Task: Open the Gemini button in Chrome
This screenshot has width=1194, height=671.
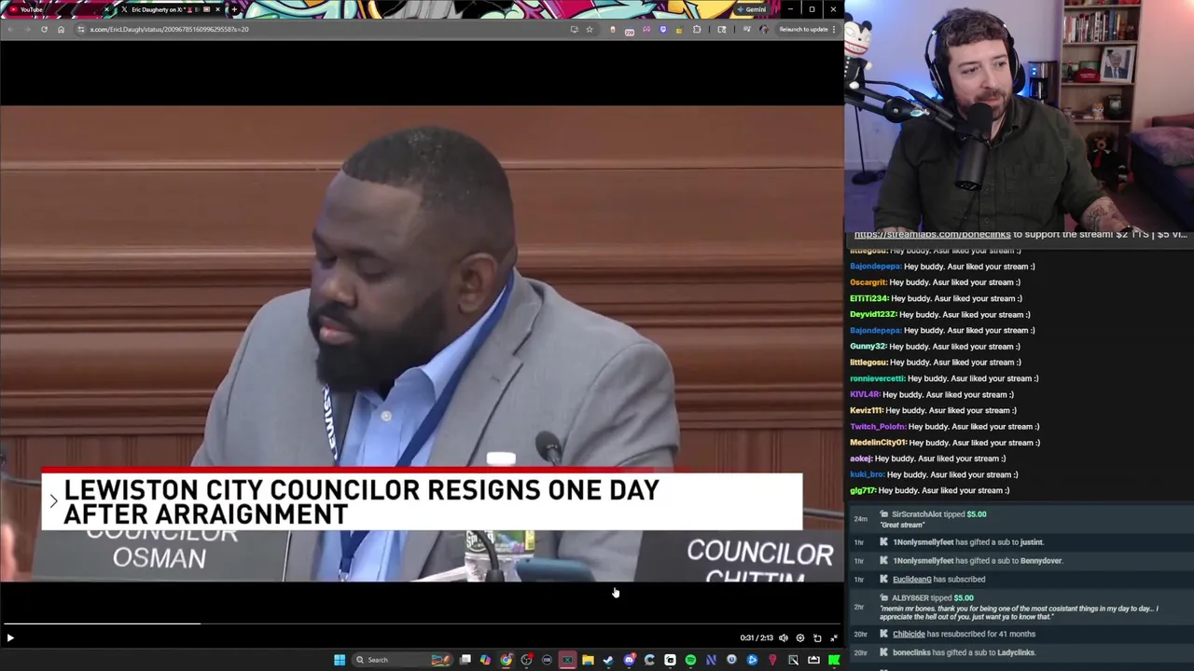Action: (x=751, y=9)
